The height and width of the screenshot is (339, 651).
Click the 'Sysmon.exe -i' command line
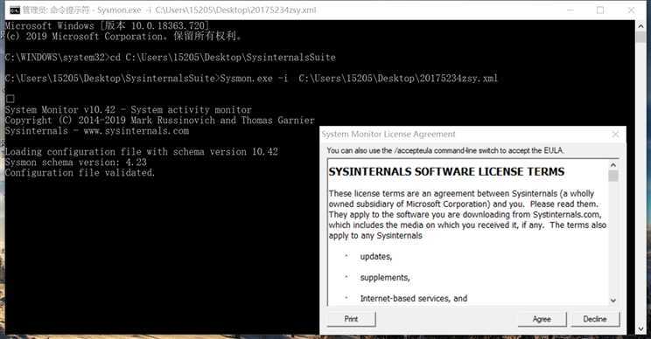tap(251, 79)
